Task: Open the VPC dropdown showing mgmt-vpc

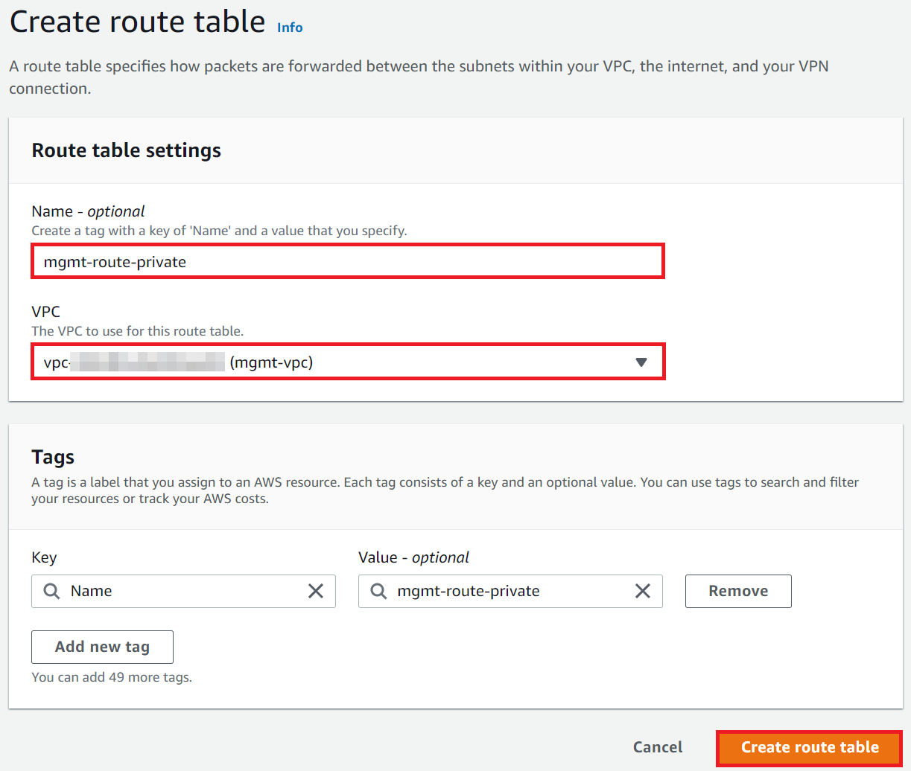Action: (x=348, y=362)
